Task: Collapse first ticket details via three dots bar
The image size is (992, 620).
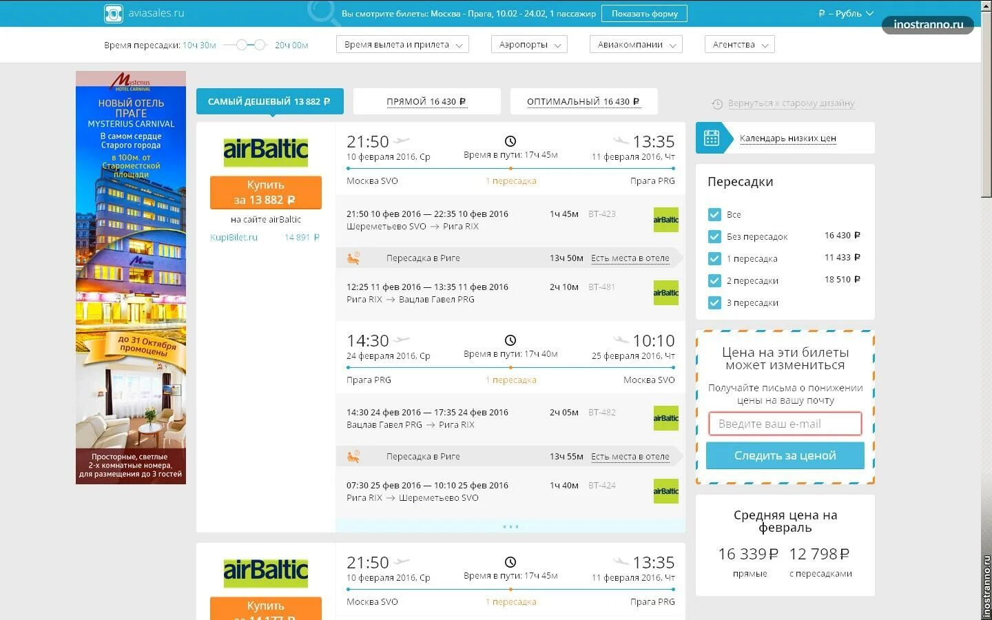Action: (510, 526)
